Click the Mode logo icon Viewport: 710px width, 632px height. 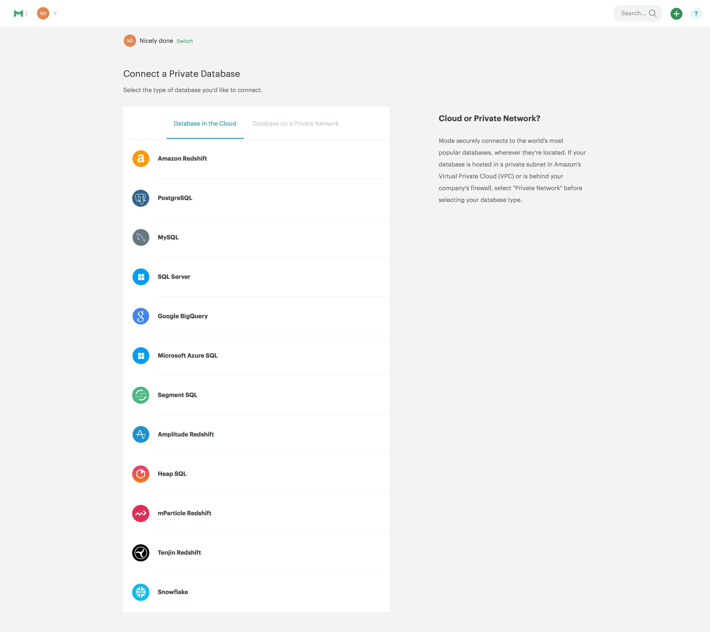[x=18, y=14]
